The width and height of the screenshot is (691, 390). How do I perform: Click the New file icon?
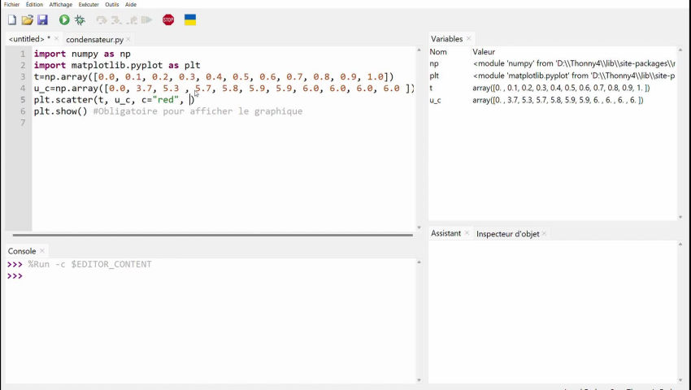pyautogui.click(x=11, y=19)
